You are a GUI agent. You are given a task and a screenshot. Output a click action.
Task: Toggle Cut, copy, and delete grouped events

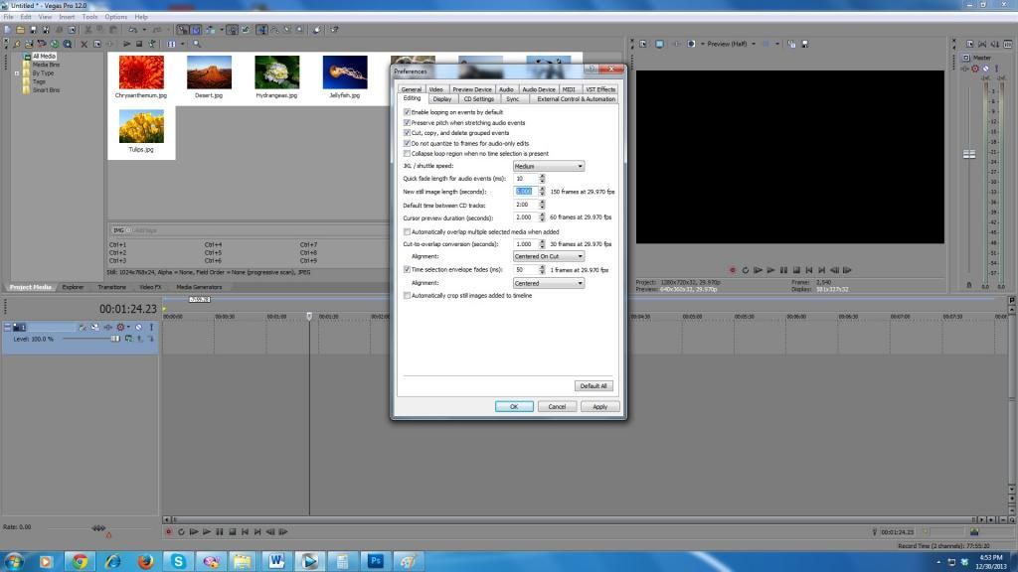(x=407, y=133)
